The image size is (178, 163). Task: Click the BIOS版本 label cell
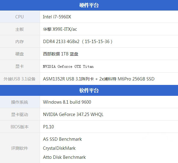[20, 127]
